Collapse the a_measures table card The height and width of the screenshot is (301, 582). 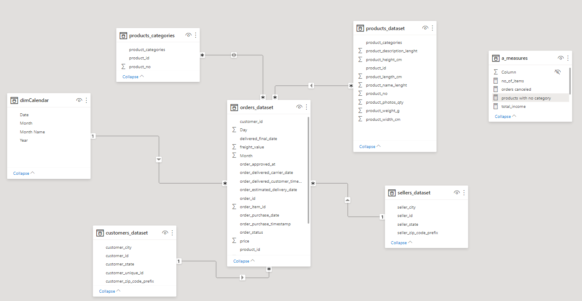[505, 116]
